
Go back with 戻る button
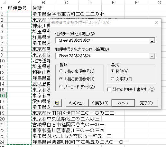[100, 103]
